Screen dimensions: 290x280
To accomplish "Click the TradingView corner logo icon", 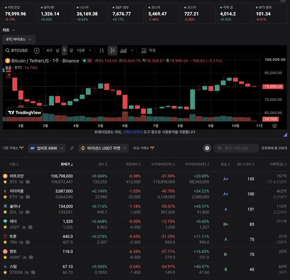I will [x=285, y=135].
